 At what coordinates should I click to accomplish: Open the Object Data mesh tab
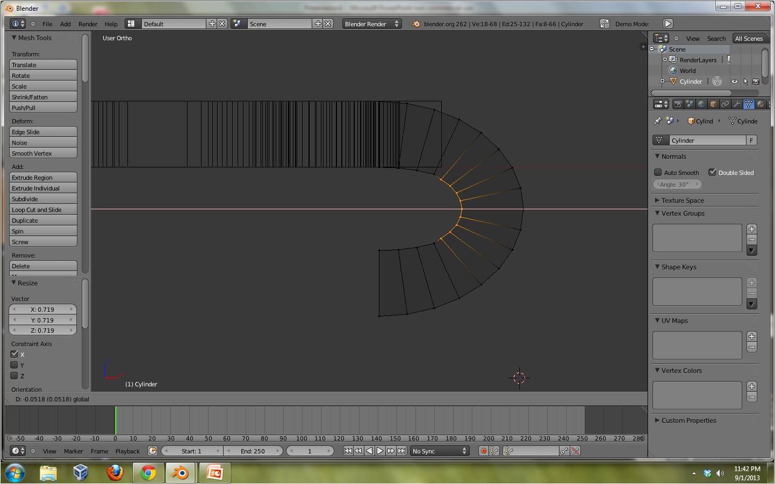(x=749, y=104)
